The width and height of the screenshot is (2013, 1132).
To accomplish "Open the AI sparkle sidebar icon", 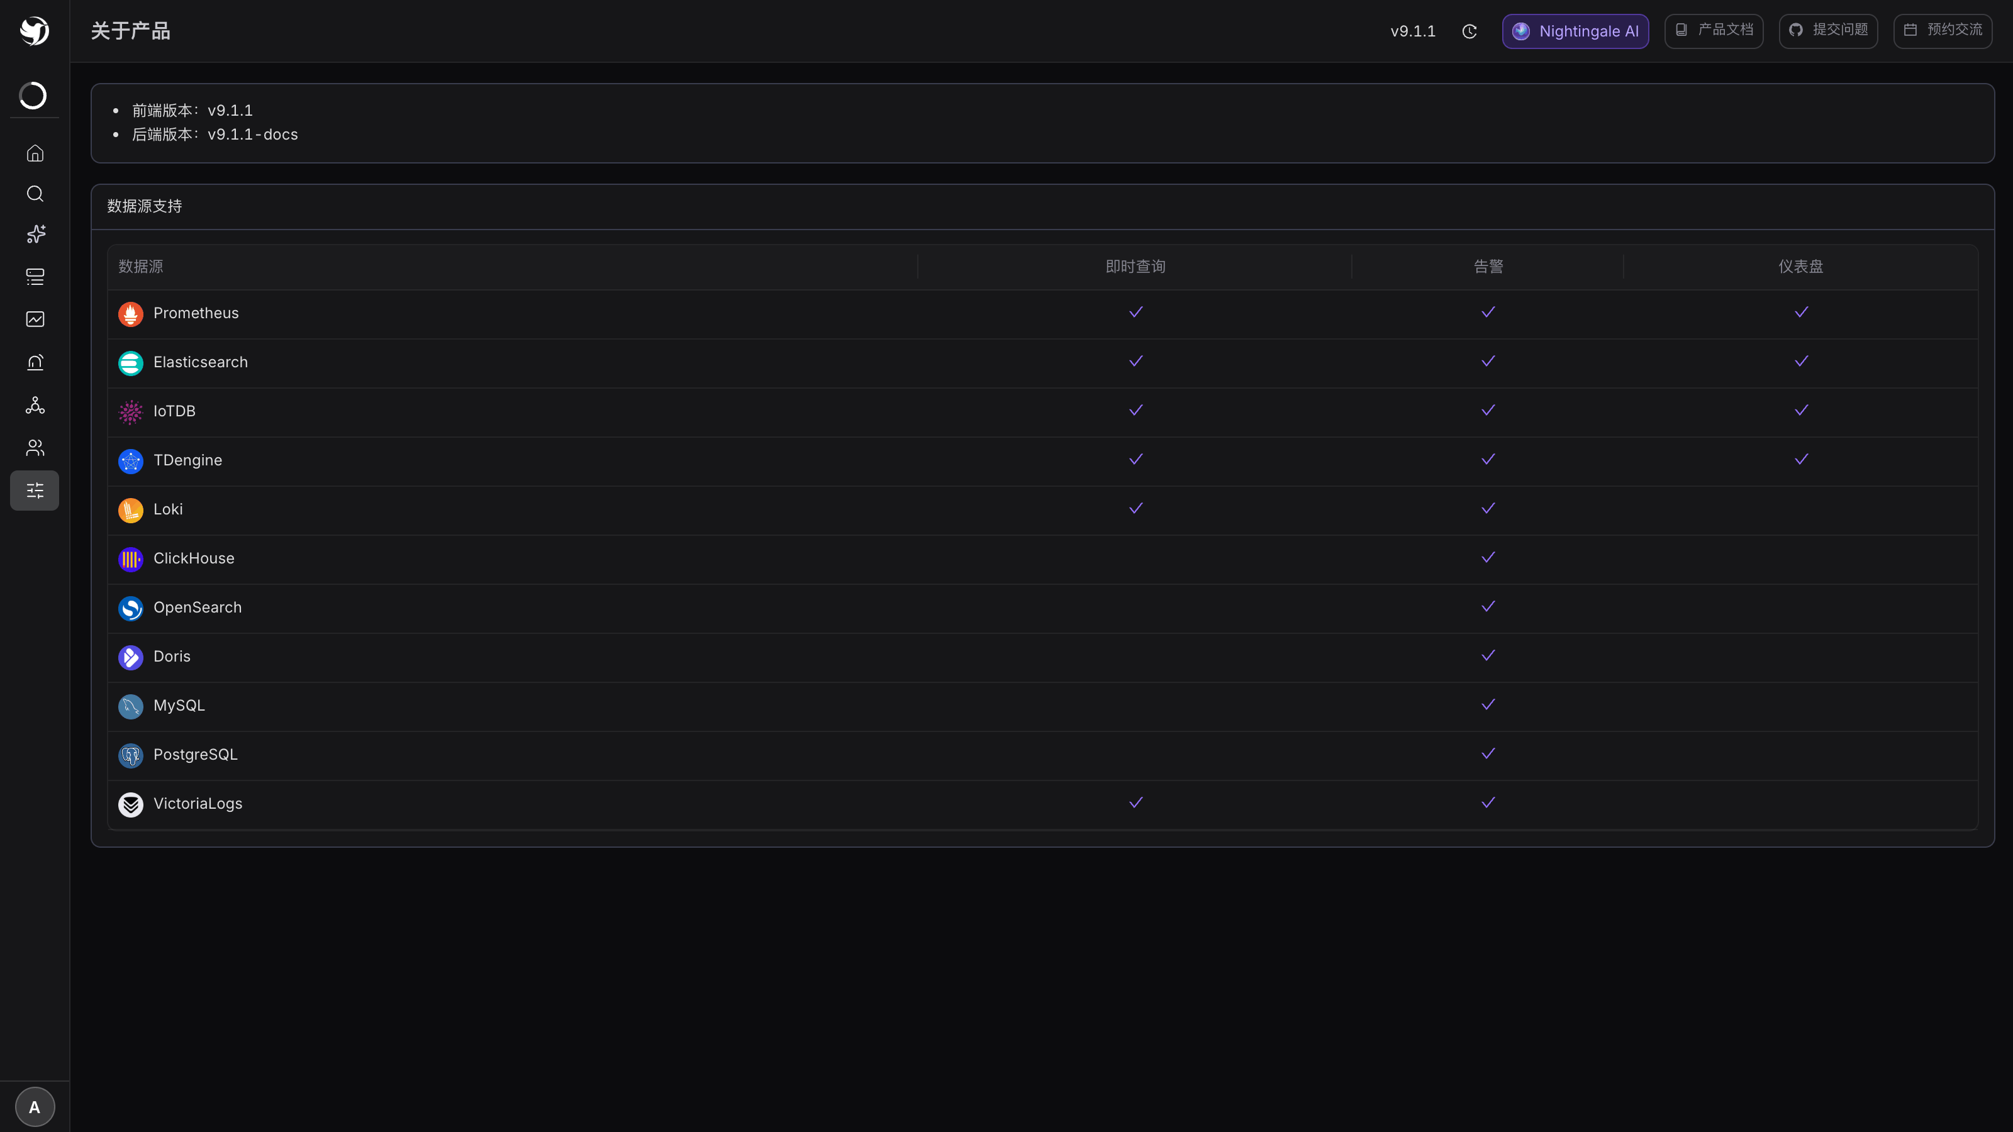I will [x=35, y=235].
